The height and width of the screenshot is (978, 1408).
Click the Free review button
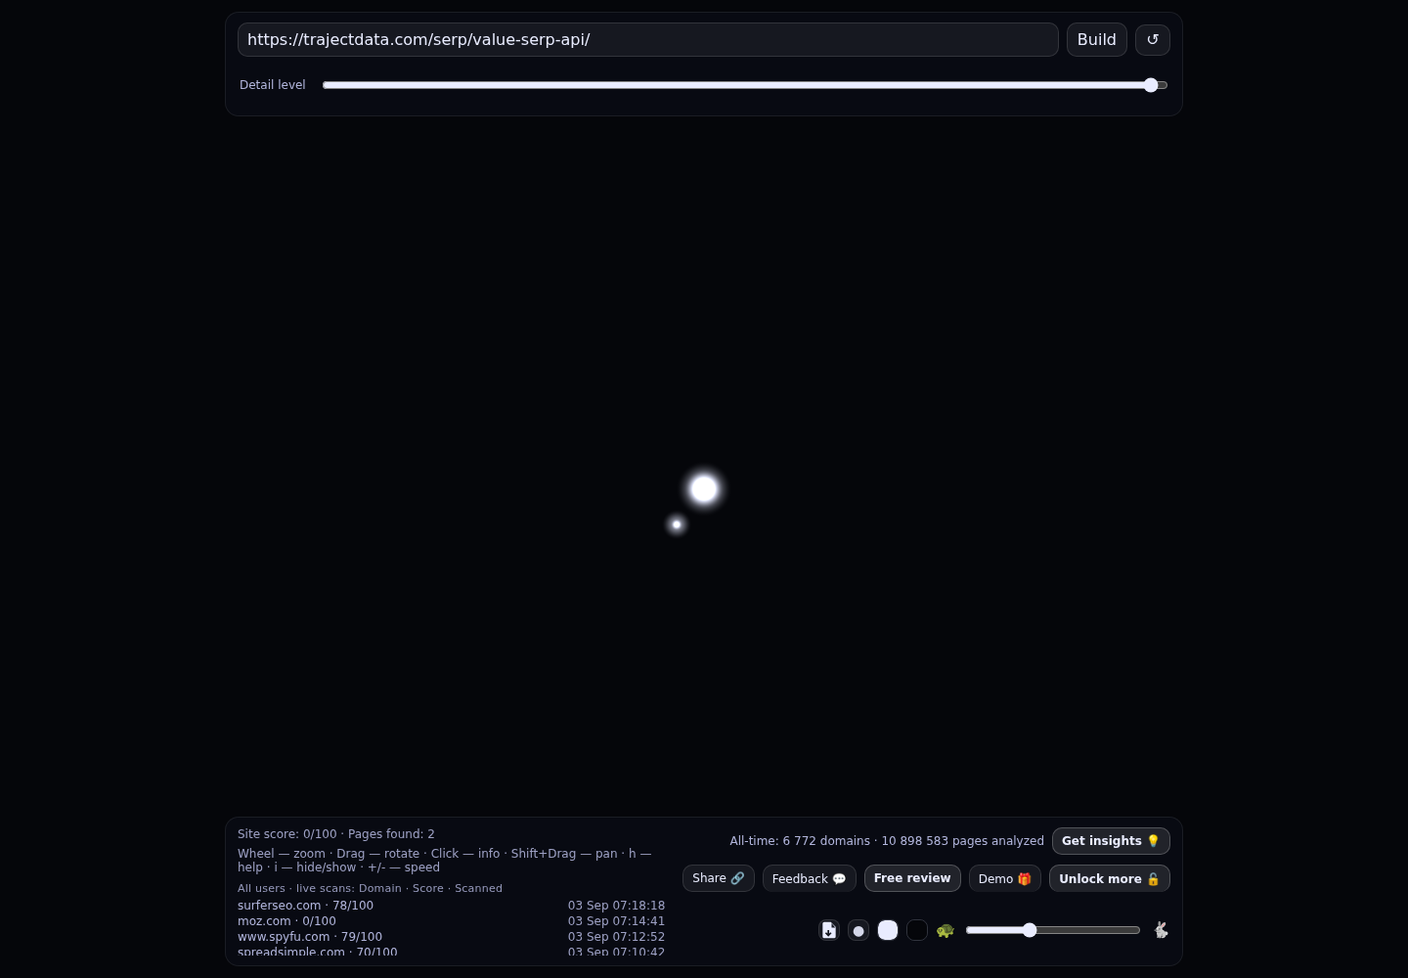pos(912,878)
